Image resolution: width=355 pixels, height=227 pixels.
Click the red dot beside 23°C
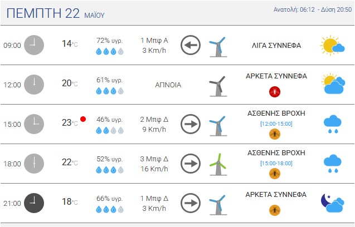[83, 119]
